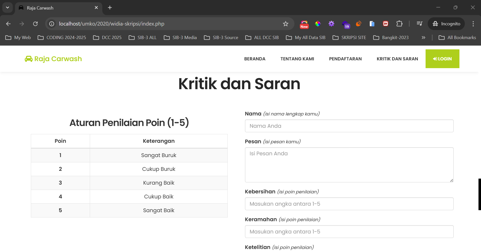Open the media controls music icon
The image size is (481, 252).
419,24
